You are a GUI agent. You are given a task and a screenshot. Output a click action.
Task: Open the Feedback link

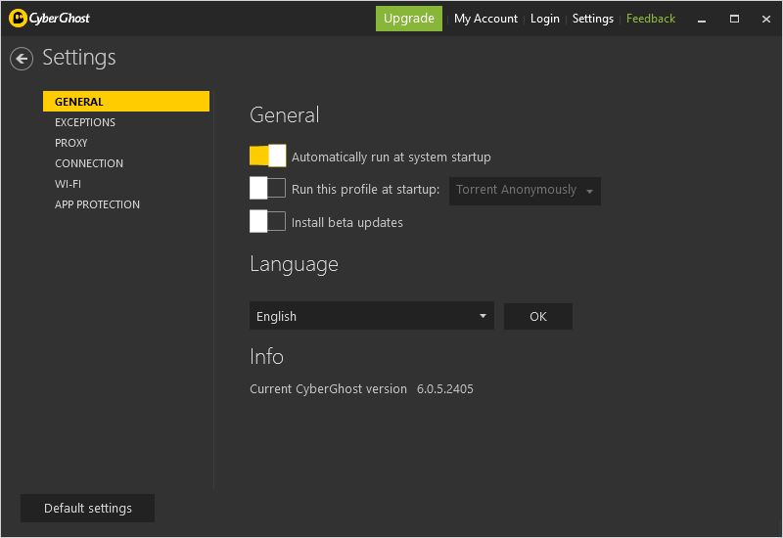[x=651, y=19]
